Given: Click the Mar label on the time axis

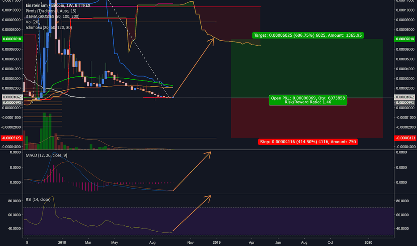Looking at the screenshot, I should [x=88, y=242].
